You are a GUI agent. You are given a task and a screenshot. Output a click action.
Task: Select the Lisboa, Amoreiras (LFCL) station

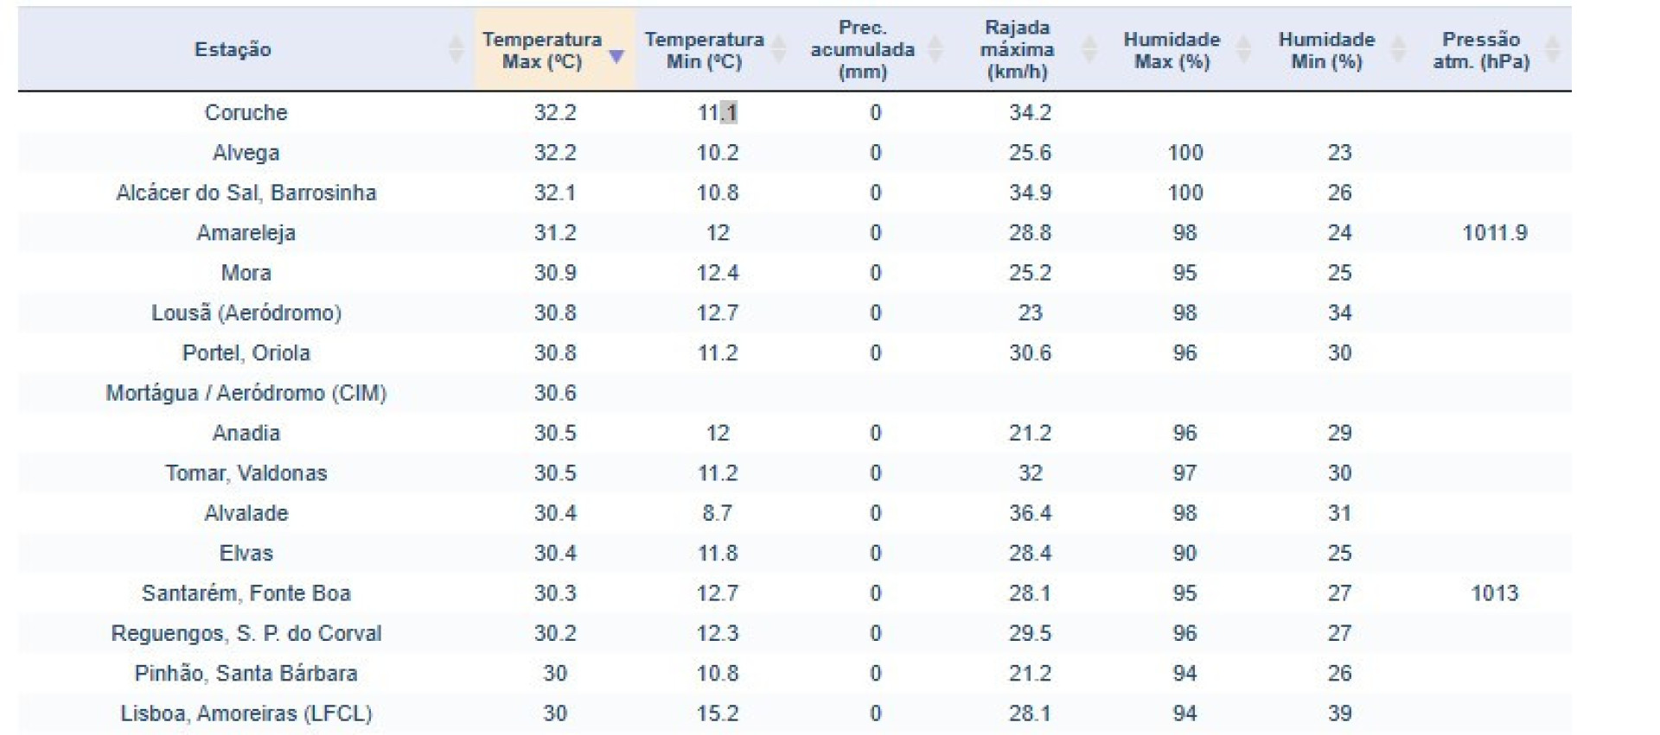click(246, 713)
